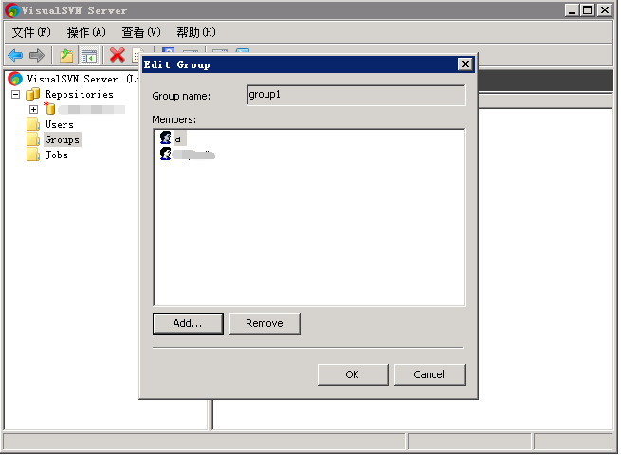Viewport: 621px width, 455px height.
Task: Confirm with the OK button
Action: click(x=353, y=374)
